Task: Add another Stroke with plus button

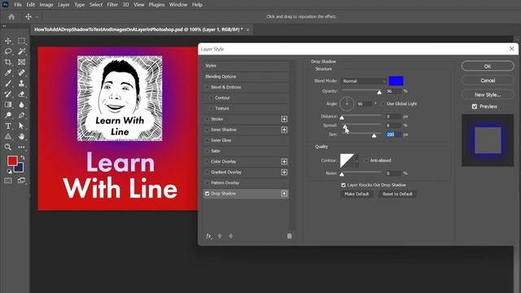Action: point(284,119)
